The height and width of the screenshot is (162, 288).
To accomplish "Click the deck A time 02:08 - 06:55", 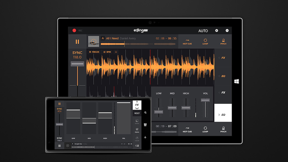I will tap(166, 38).
